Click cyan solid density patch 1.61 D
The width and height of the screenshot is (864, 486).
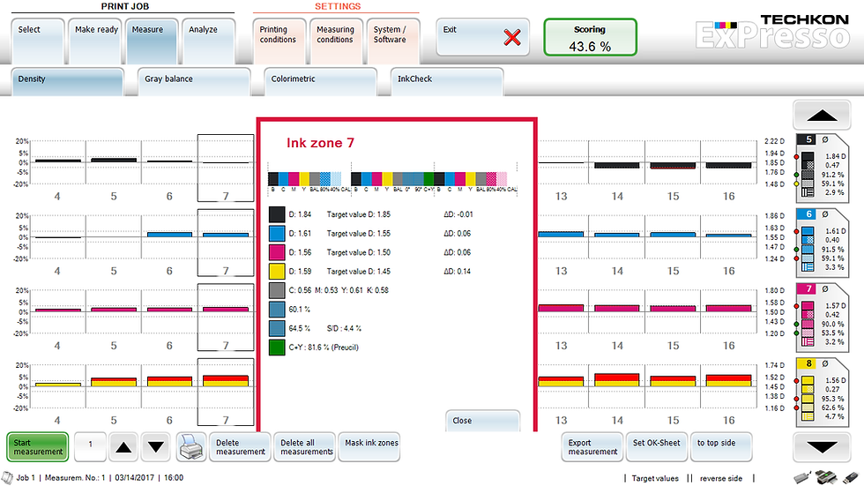pyautogui.click(x=808, y=231)
